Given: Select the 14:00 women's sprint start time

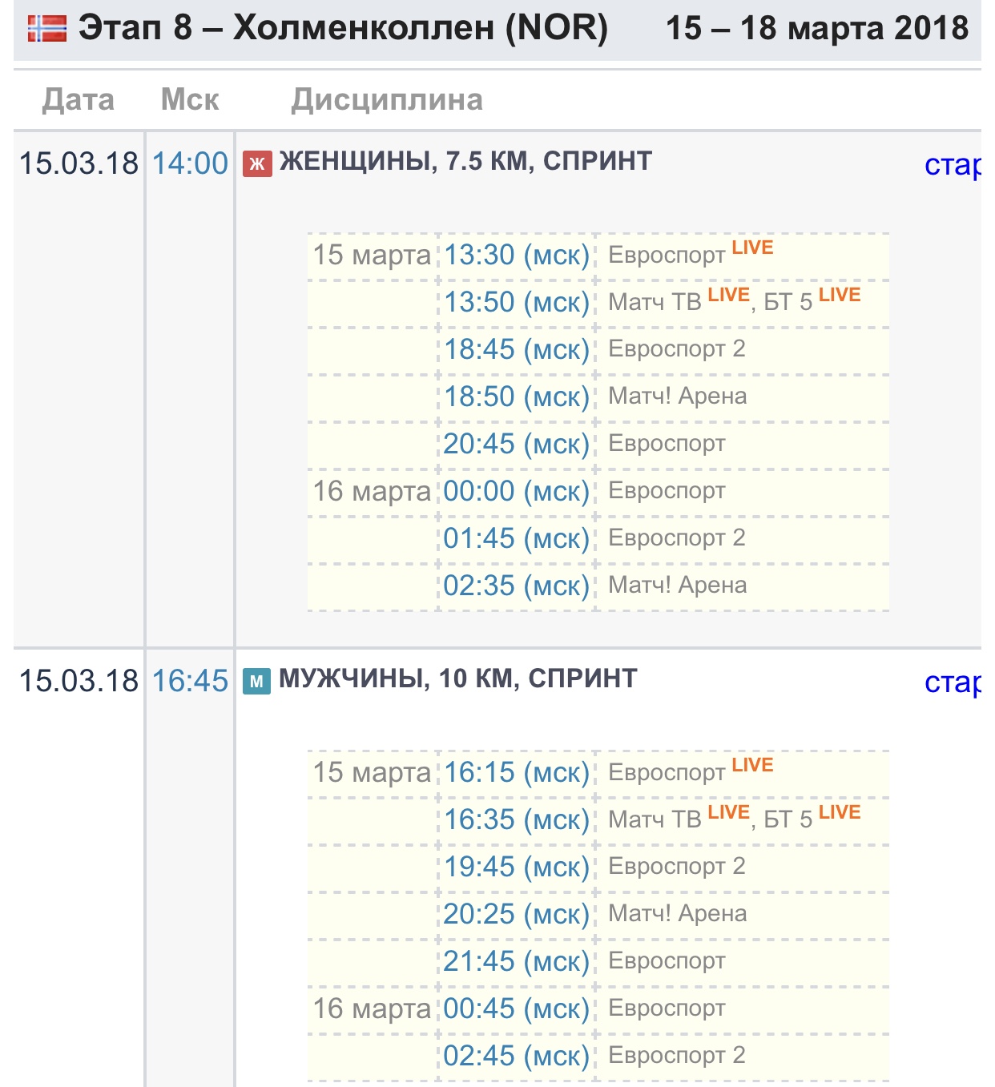Looking at the screenshot, I should [191, 163].
